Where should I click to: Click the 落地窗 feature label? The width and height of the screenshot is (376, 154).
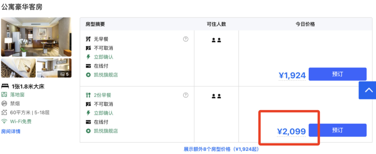coord(17,95)
